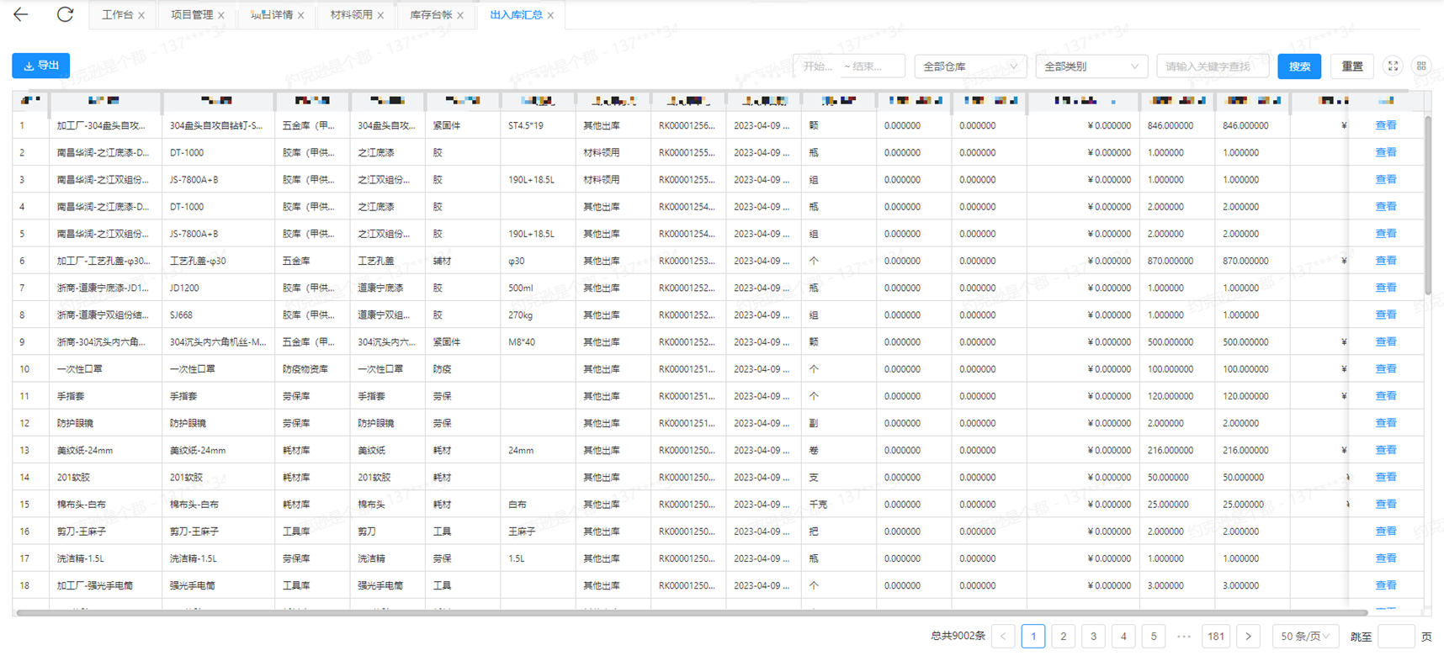
Task: Switch to the 项目详情 tab
Action: click(272, 15)
